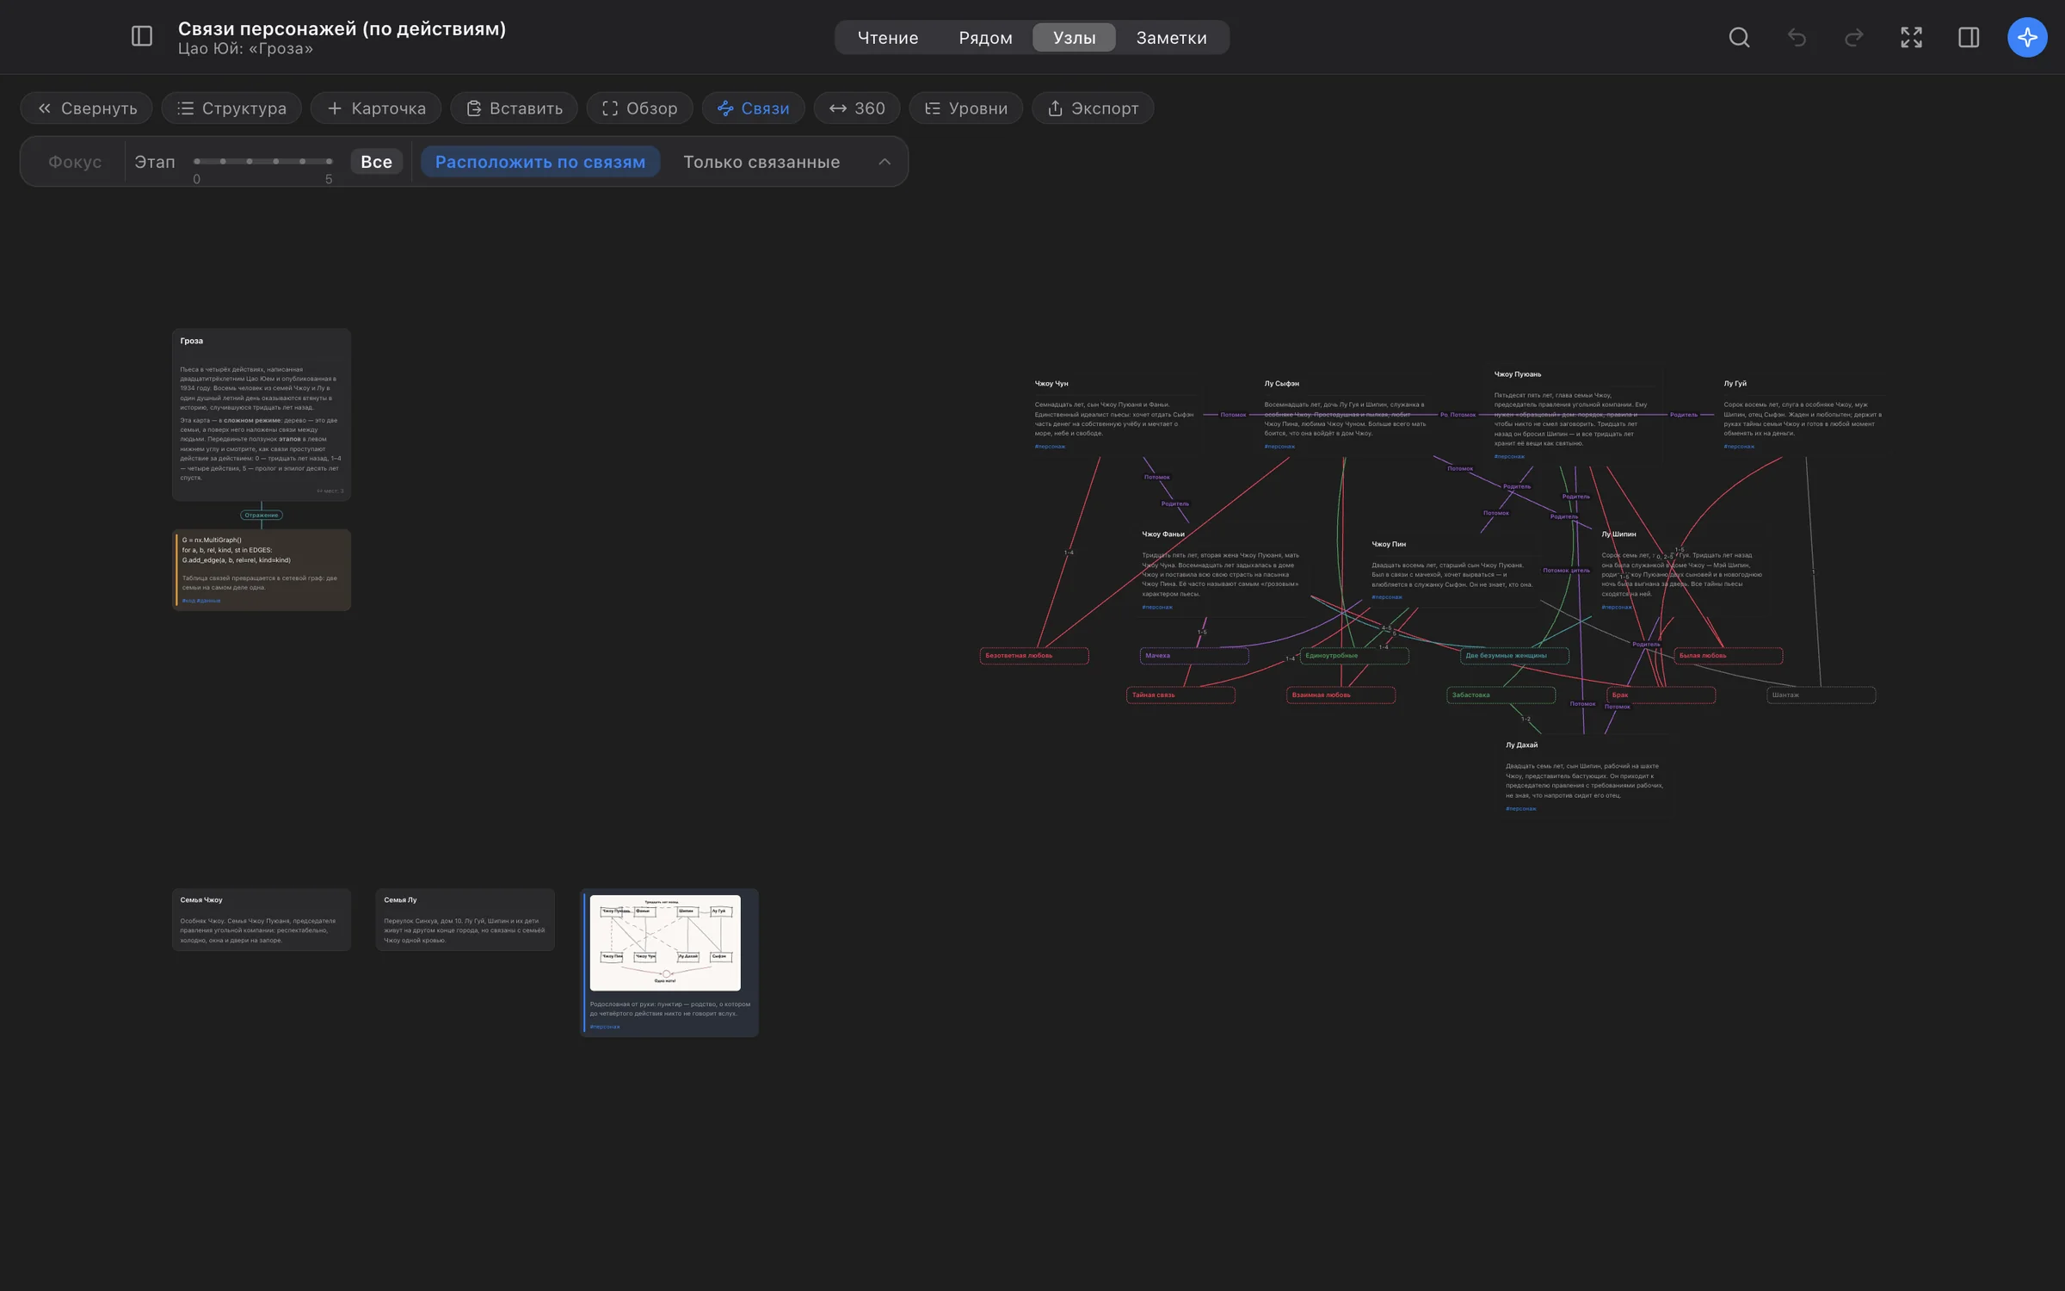Switch to the Чтение tab
Image resolution: width=2065 pixels, height=1291 pixels.
(x=888, y=38)
